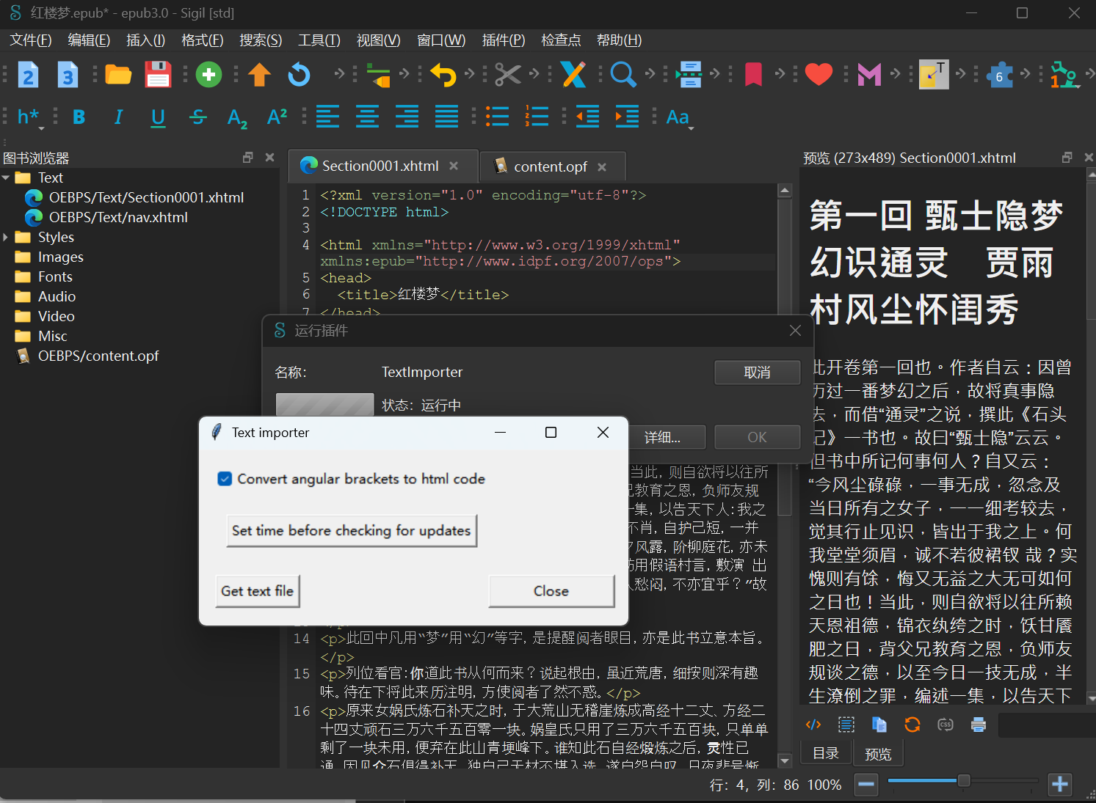Viewport: 1096px width, 803px height.
Task: Add existing files with green plus icon
Action: click(208, 75)
